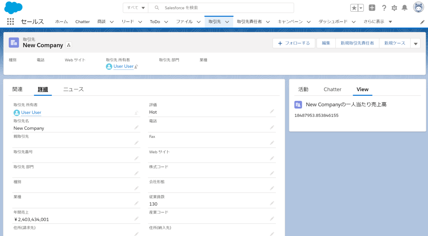Edit the 取引先 部門 field pencil icon
428x236 pixels.
pos(136,173)
